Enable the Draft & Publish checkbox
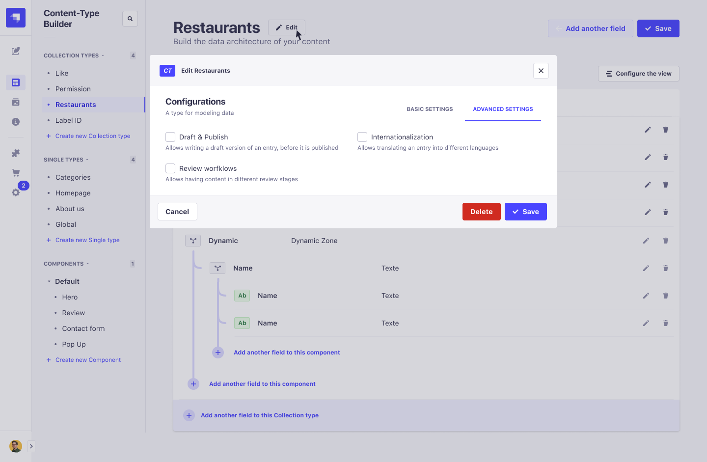707x462 pixels. [170, 136]
